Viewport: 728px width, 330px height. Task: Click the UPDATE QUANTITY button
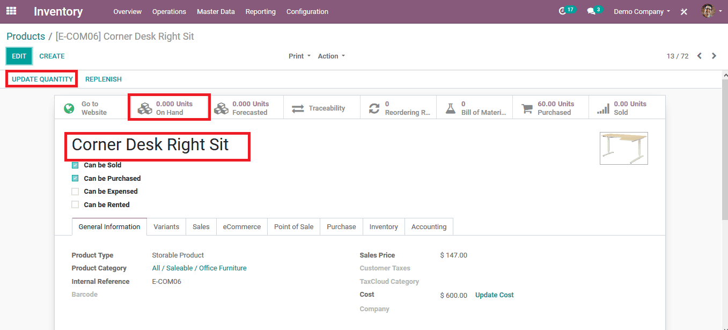coord(42,79)
